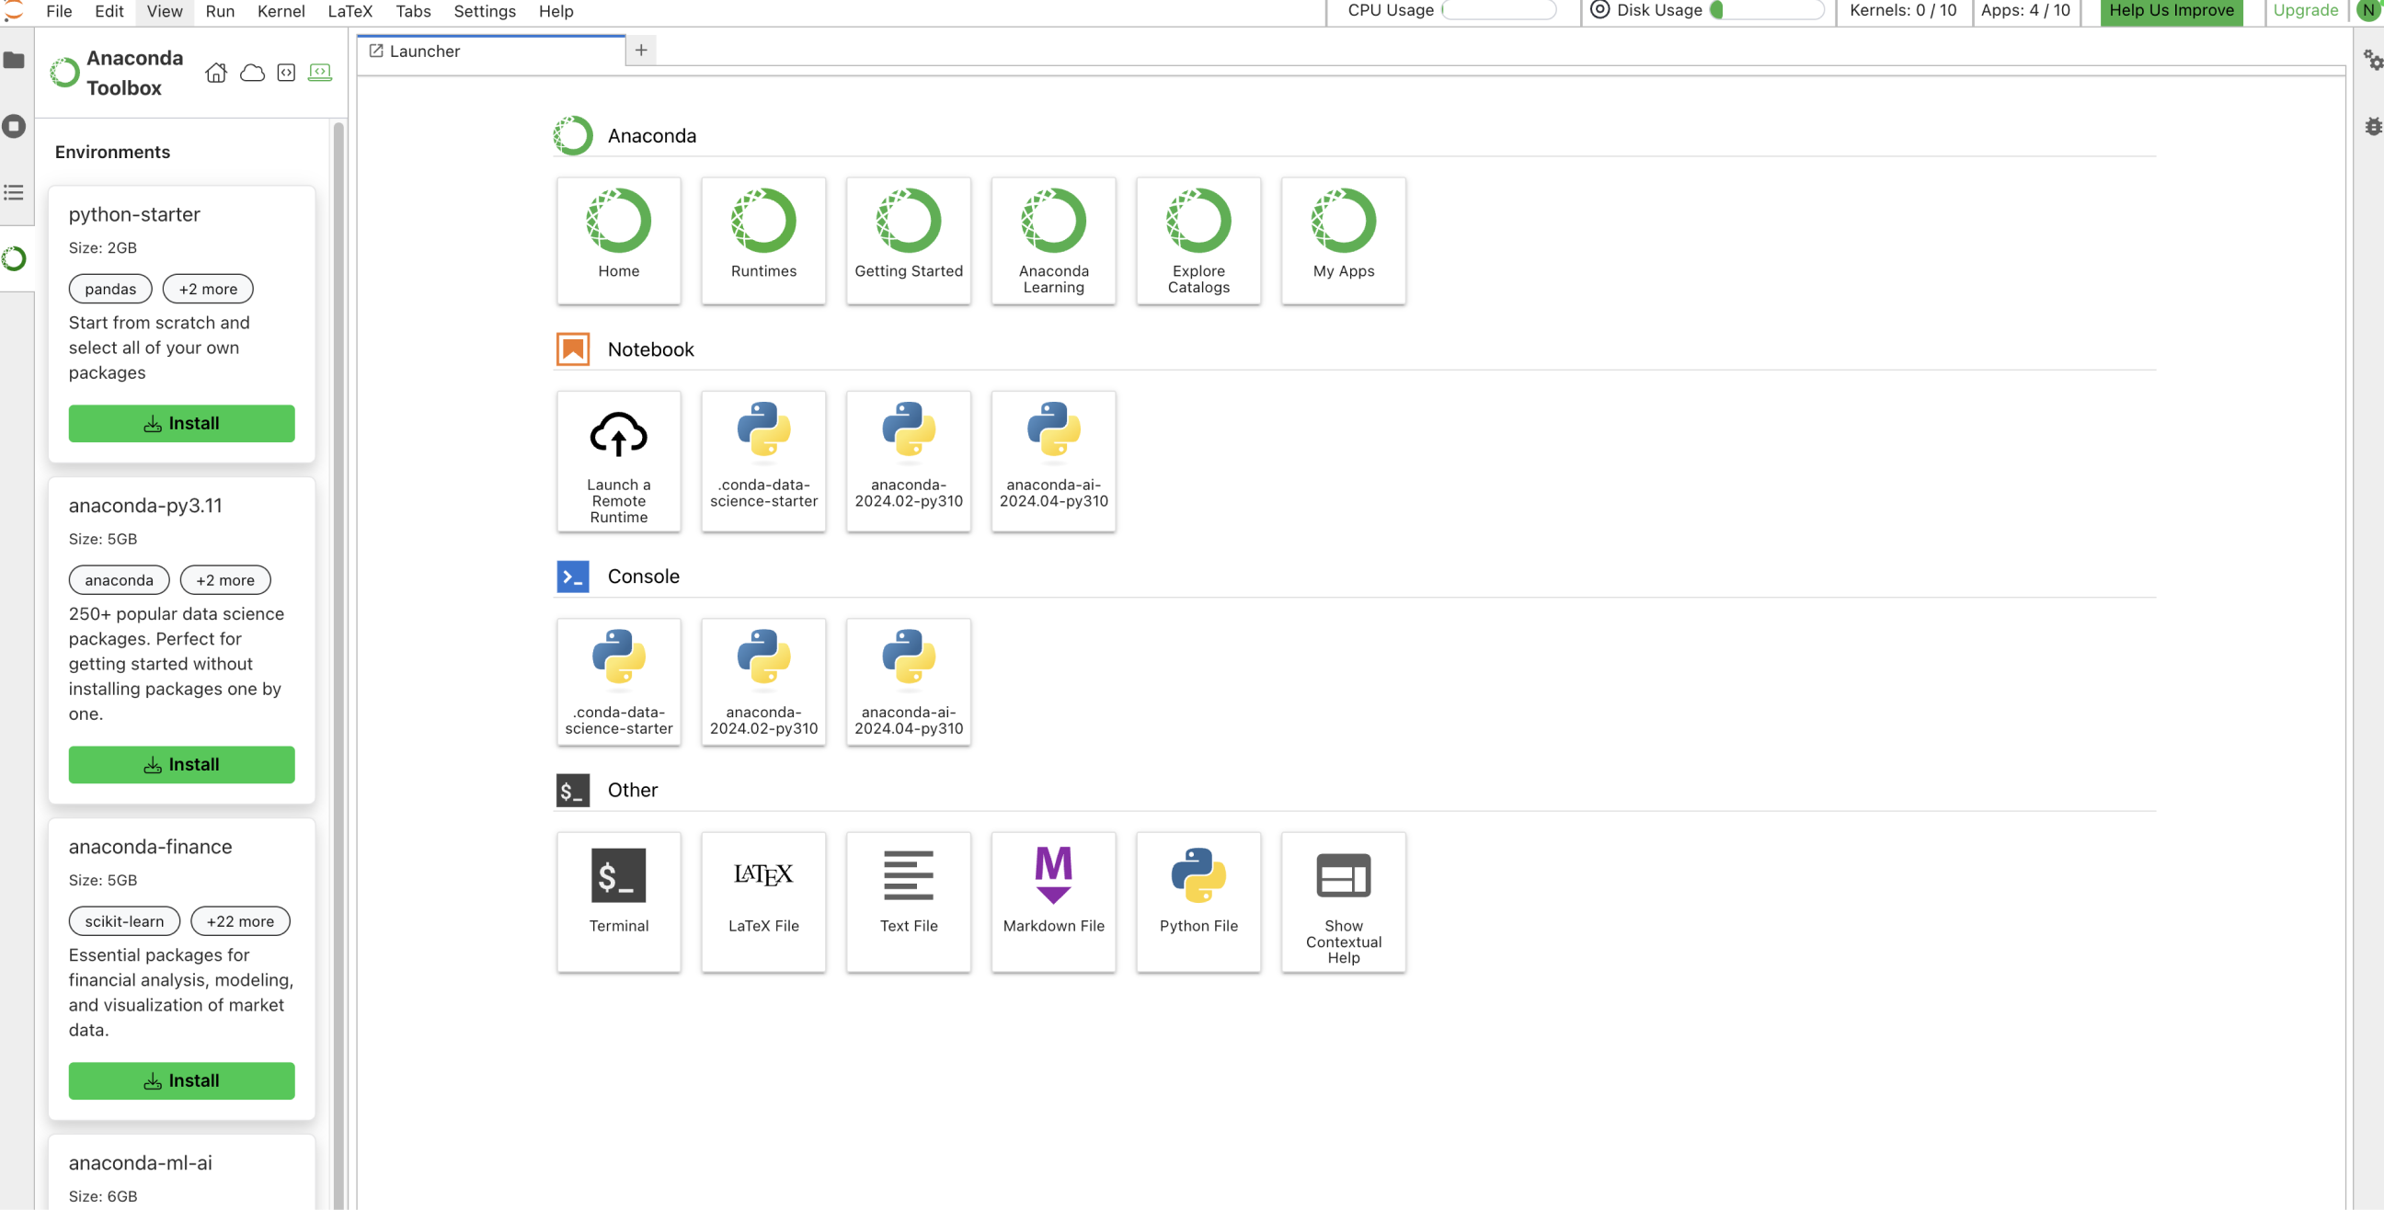The width and height of the screenshot is (2384, 1210).
Task: Expand '+2 more' packages for anaconda-py3.11
Action: [x=225, y=580]
